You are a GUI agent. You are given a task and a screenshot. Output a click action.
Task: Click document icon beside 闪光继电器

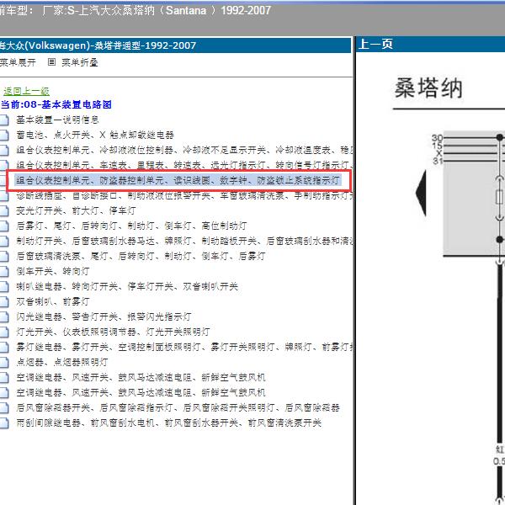(x=4, y=316)
